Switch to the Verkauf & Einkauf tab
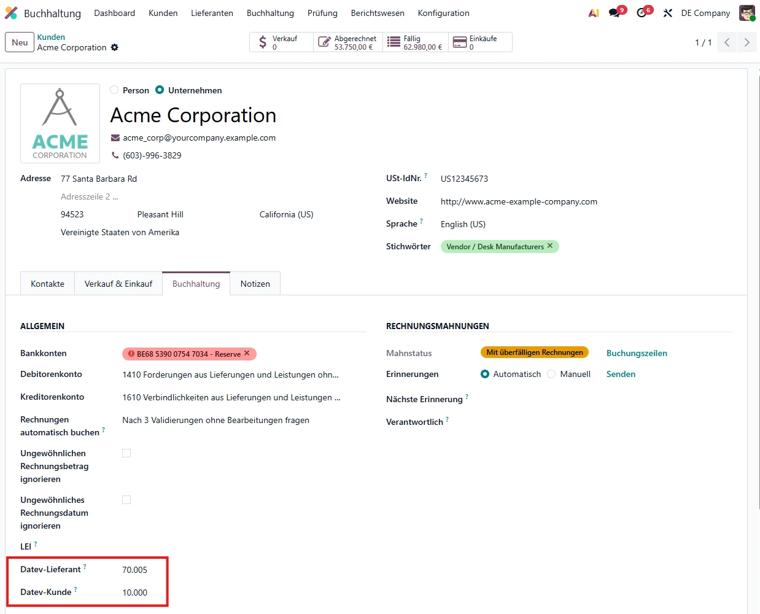The width and height of the screenshot is (760, 614). [x=118, y=284]
